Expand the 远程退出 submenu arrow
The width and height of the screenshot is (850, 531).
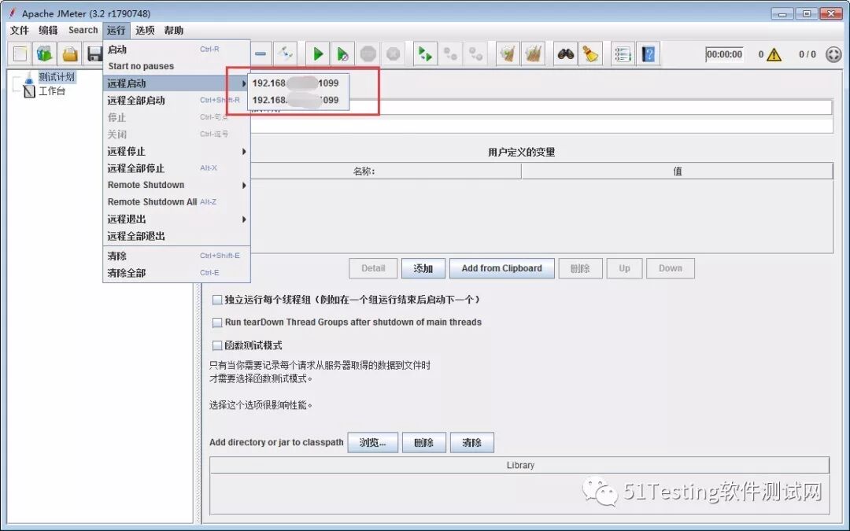point(244,219)
